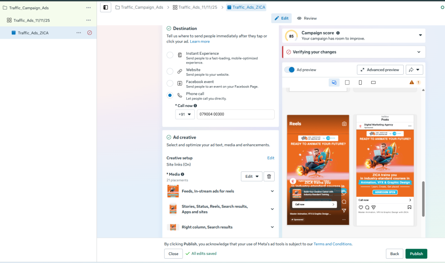The image size is (445, 263).
Task: Toggle the sidebar panel icon
Action: (106, 7)
